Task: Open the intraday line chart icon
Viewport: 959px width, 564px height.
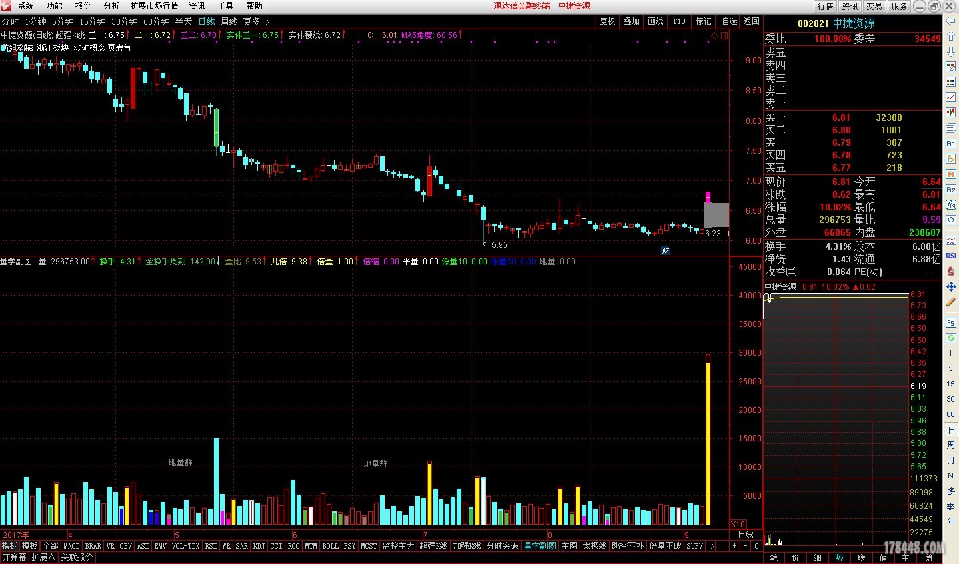Action: [951, 97]
